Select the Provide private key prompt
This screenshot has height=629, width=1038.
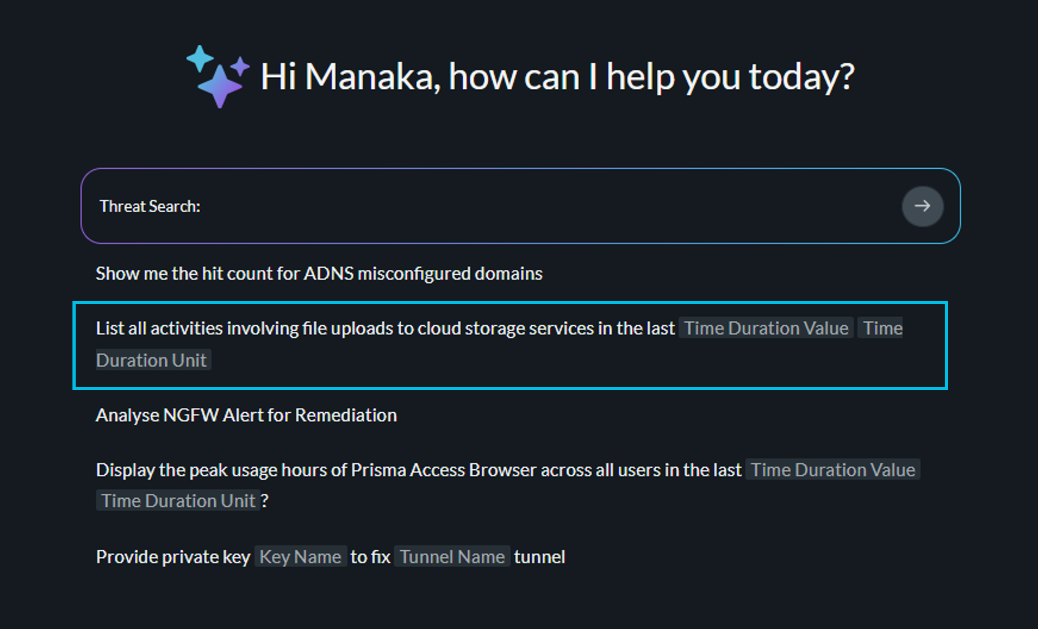(331, 557)
